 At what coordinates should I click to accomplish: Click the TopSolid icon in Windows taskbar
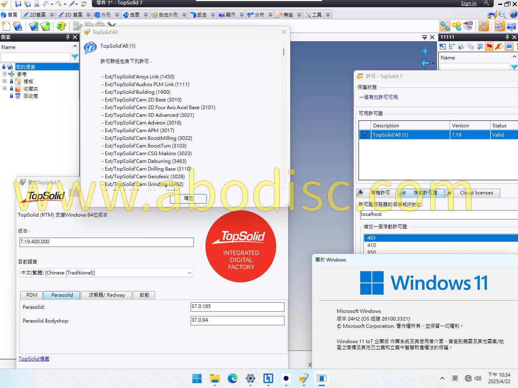pos(304,378)
